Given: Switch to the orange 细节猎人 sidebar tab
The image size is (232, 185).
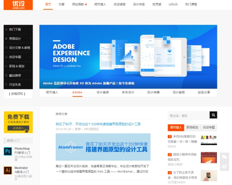Looking at the screenshot, I should click(176, 128).
